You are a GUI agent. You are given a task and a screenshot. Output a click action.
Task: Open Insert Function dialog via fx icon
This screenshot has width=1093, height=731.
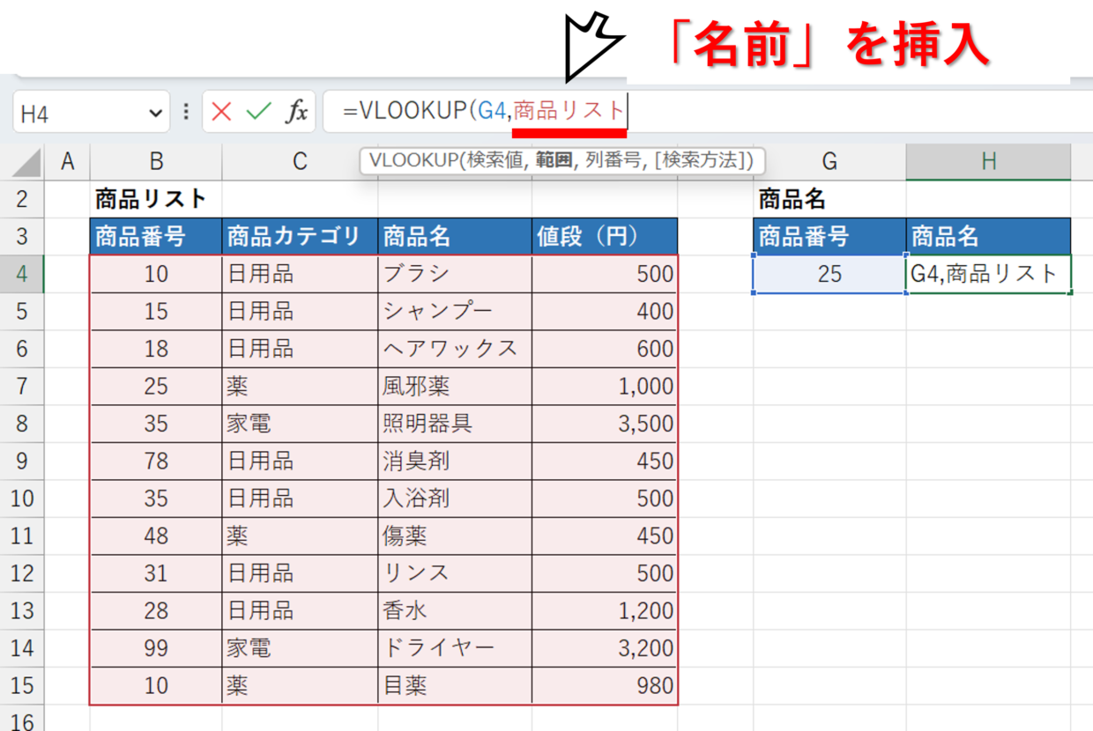pyautogui.click(x=297, y=112)
